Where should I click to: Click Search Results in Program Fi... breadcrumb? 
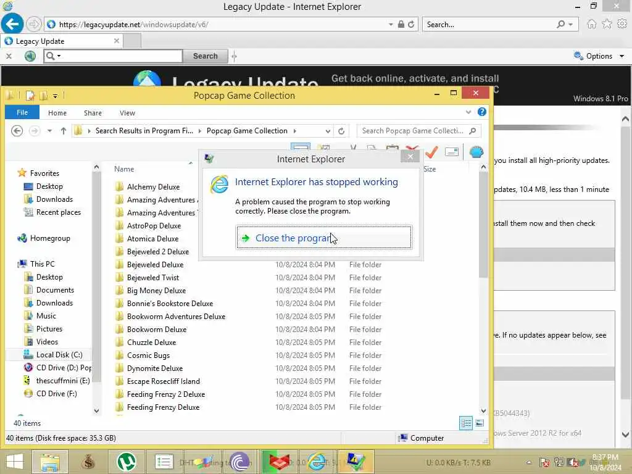click(x=144, y=131)
